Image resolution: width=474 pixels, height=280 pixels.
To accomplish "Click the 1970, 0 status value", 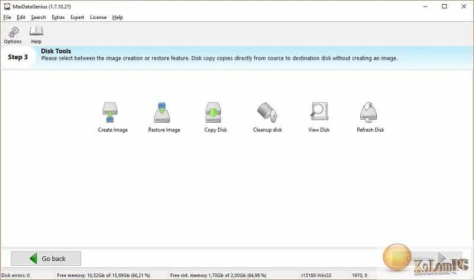I will pyautogui.click(x=360, y=275).
